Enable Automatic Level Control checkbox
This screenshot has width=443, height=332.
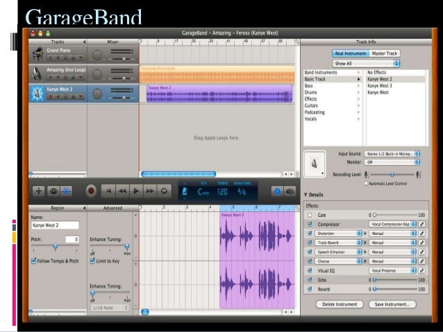[x=366, y=184]
